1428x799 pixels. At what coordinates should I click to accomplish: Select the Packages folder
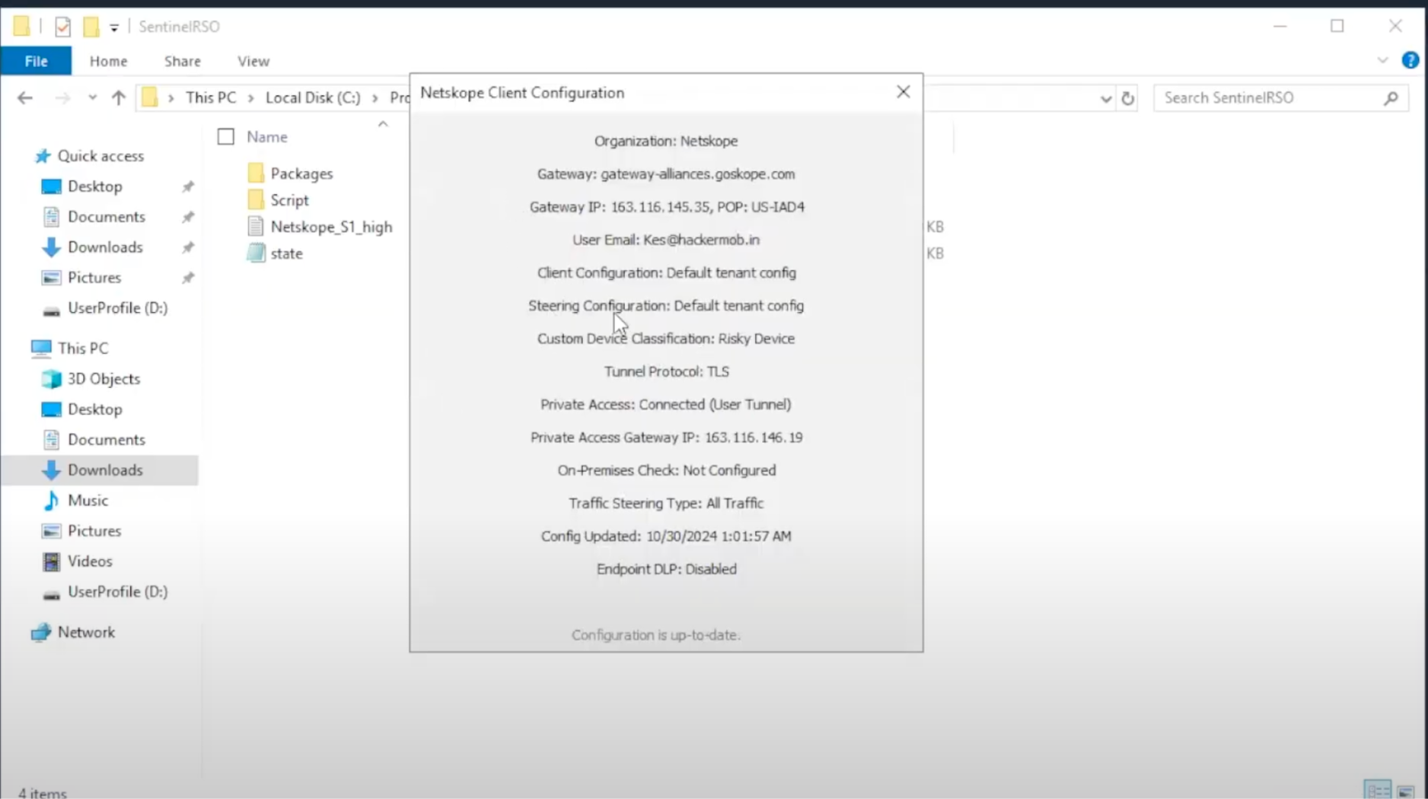coord(290,173)
